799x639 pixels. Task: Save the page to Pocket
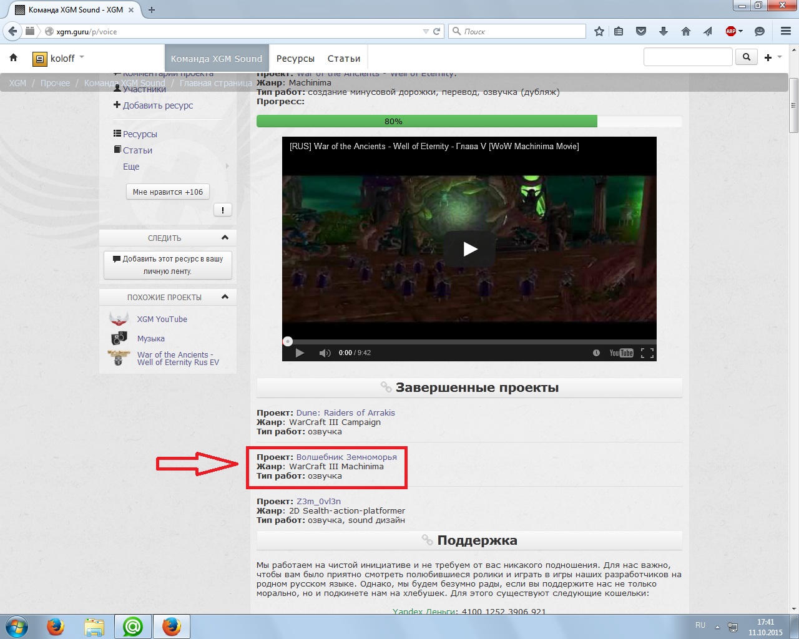[641, 31]
